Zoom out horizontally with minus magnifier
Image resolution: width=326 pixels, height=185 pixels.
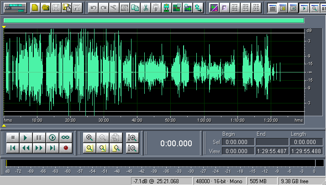click(102, 138)
